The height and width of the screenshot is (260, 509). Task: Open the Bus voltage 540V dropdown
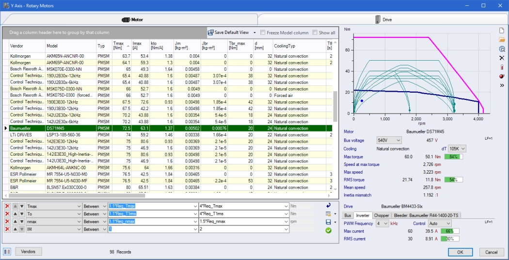(x=389, y=140)
